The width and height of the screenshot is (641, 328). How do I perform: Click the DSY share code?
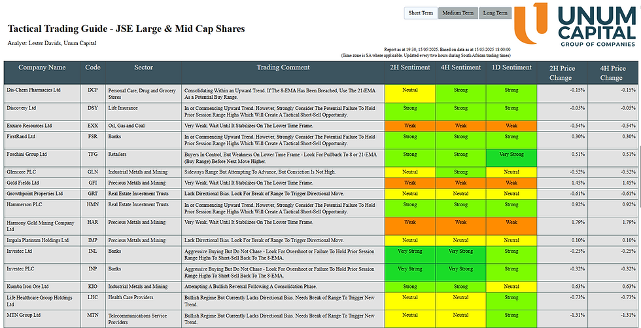[93, 108]
